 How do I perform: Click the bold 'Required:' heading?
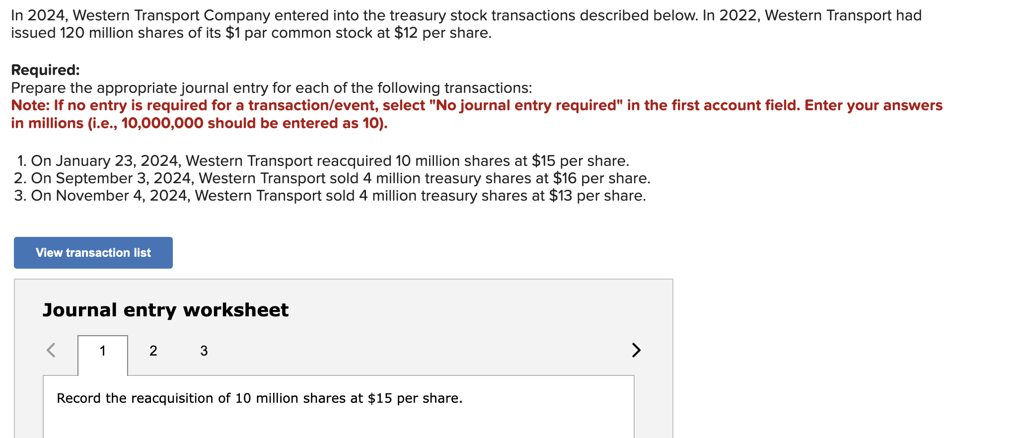(45, 70)
